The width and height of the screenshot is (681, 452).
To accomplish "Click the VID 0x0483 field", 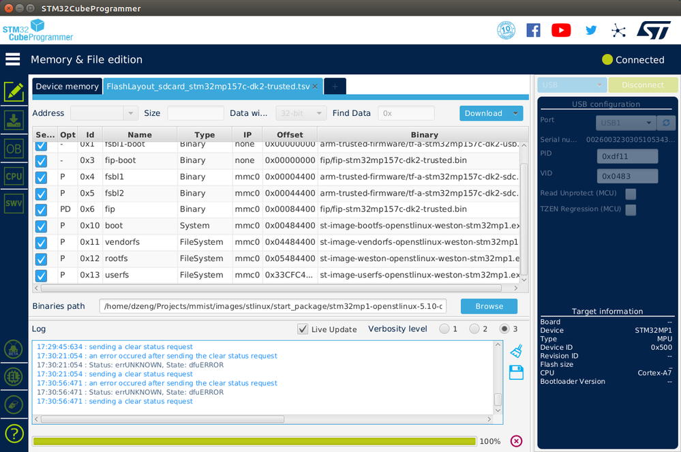I will pos(628,177).
